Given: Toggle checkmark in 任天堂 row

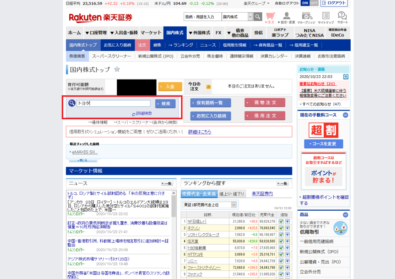Looking at the screenshot, I should tap(281, 241).
